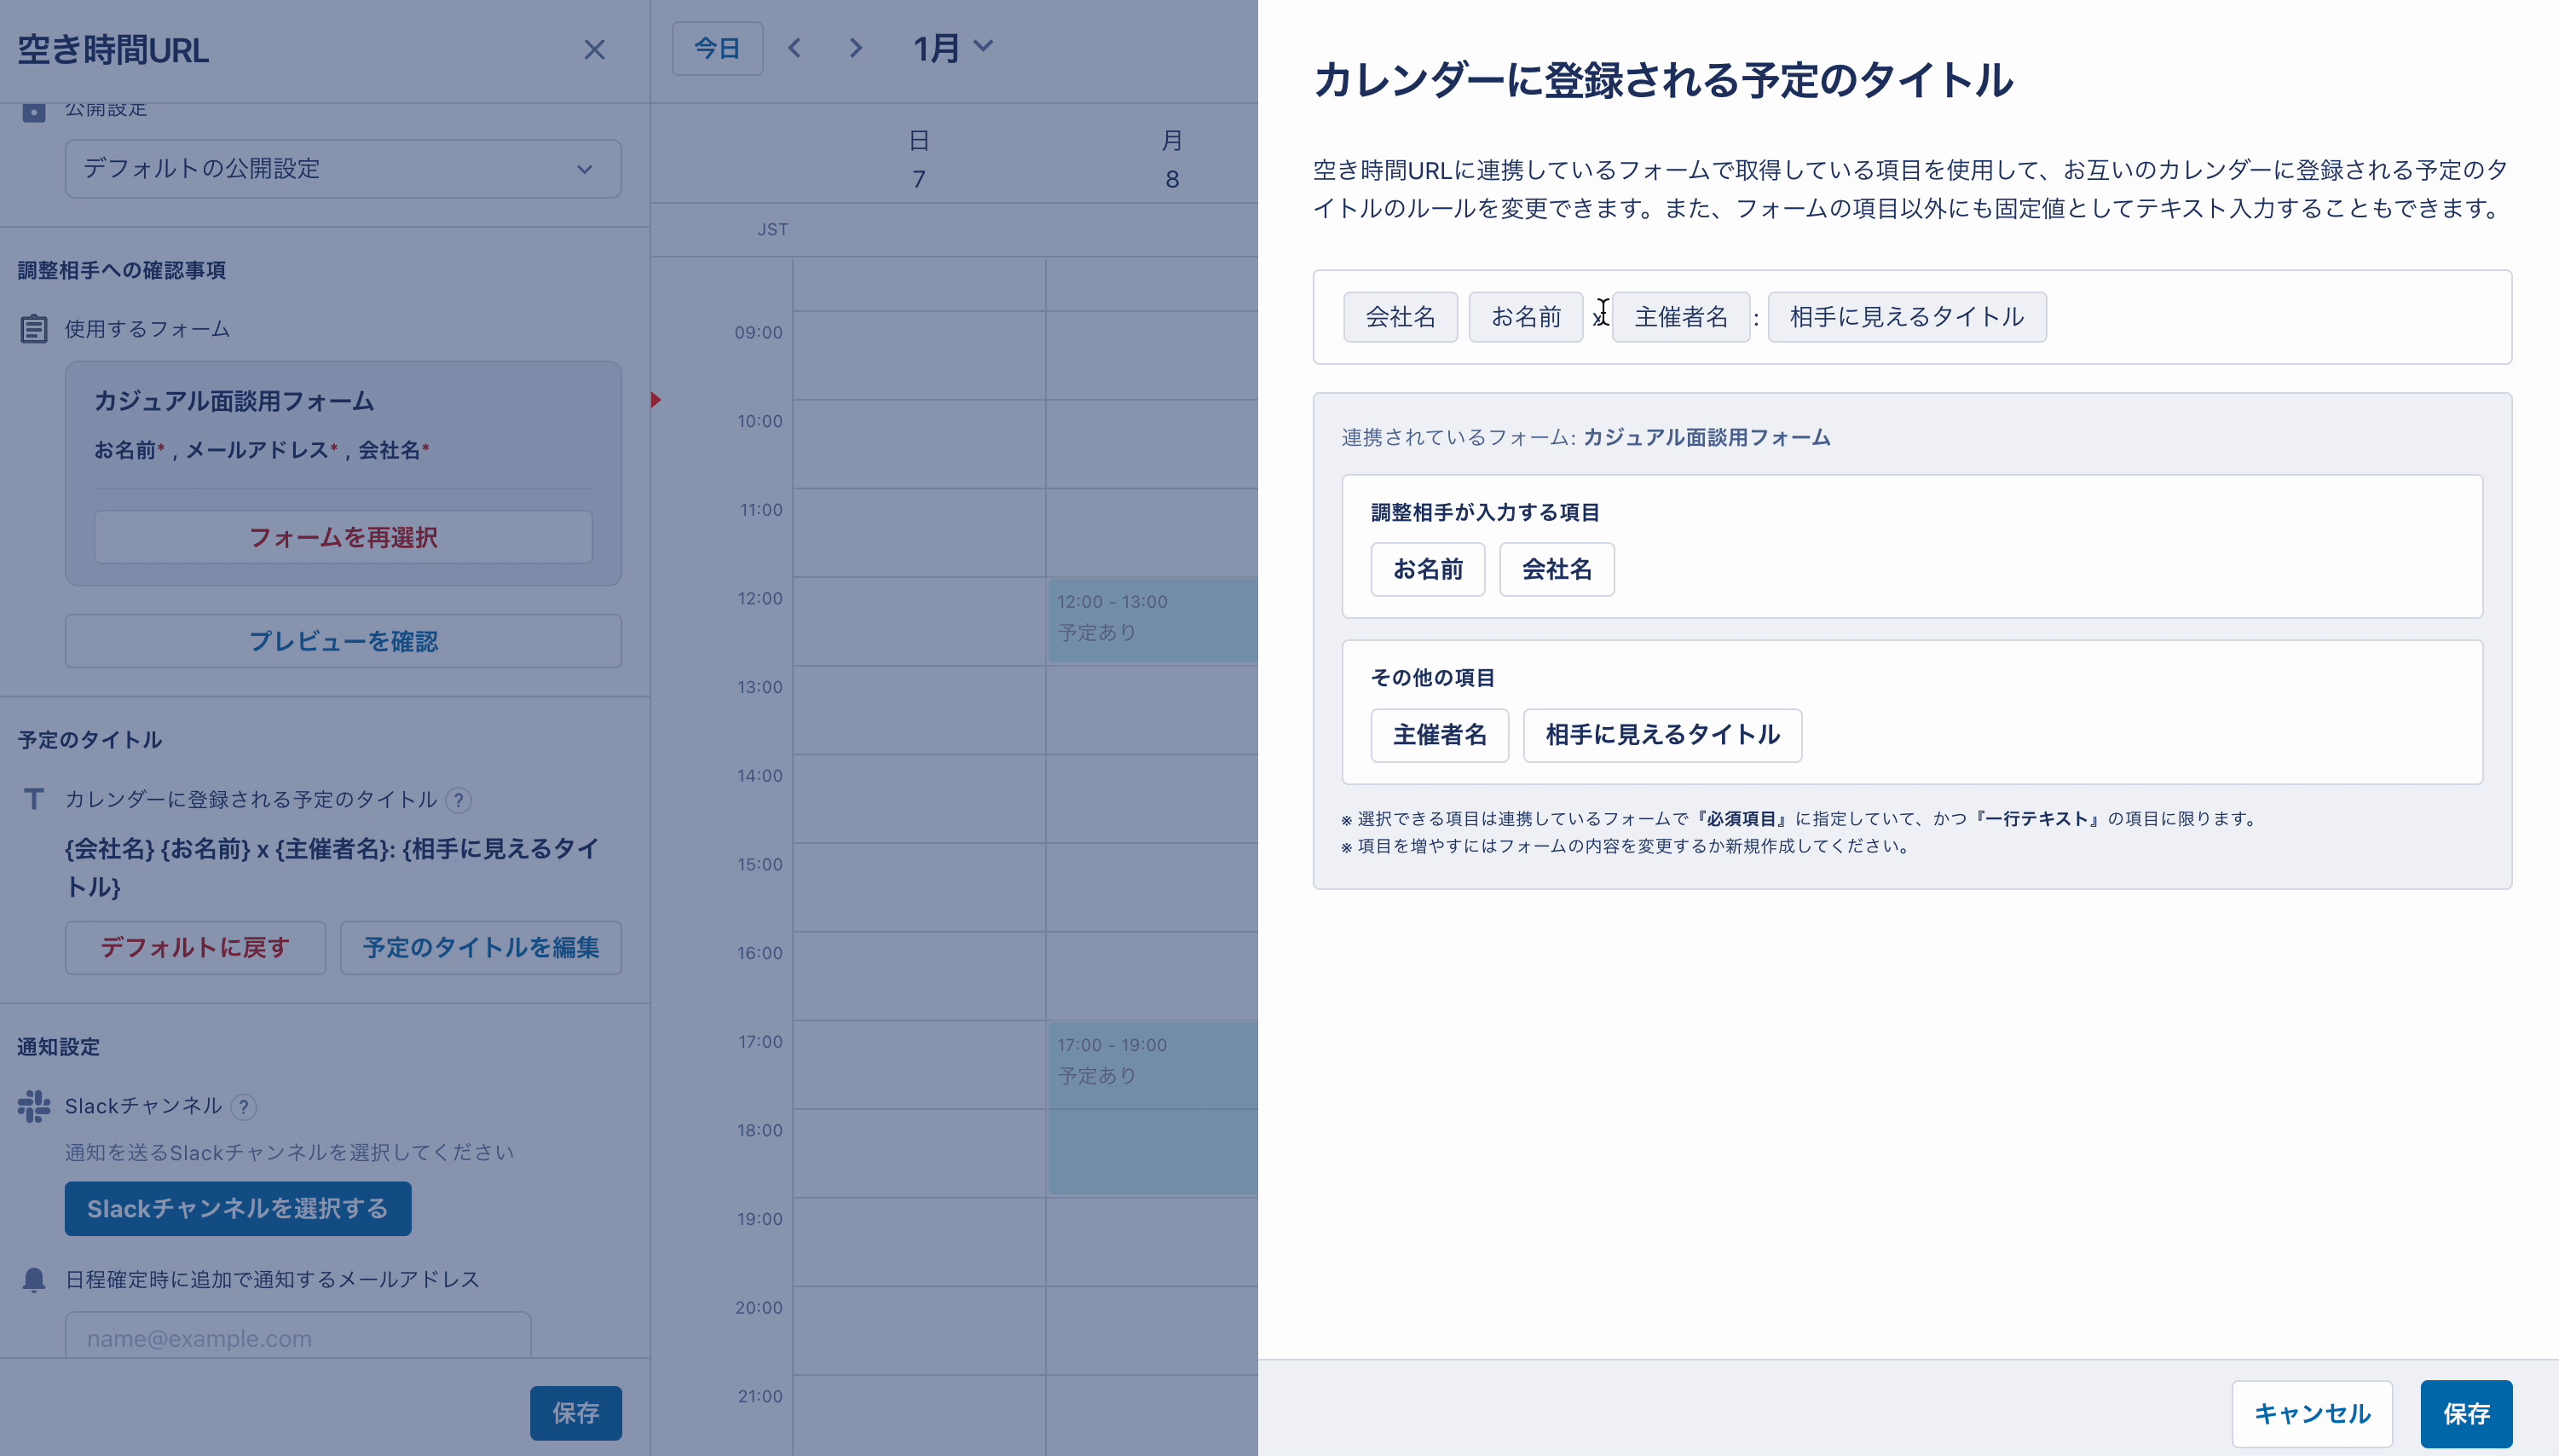The width and height of the screenshot is (2559, 1456).
Task: Click Slackチャンネルを選択する button
Action: pyautogui.click(x=238, y=1208)
